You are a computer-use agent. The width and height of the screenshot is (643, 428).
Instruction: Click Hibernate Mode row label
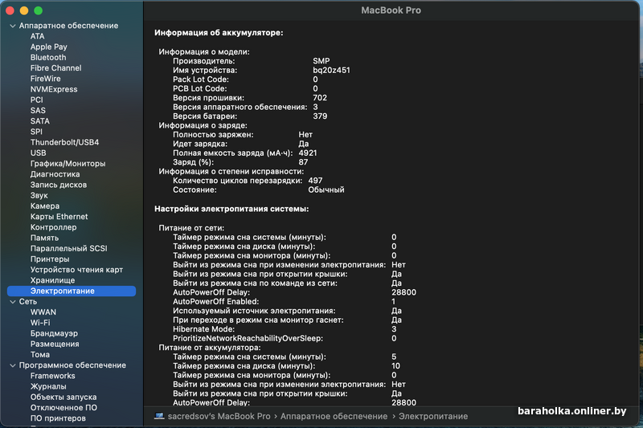(203, 329)
